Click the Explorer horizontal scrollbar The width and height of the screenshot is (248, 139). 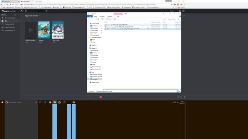tap(141, 89)
